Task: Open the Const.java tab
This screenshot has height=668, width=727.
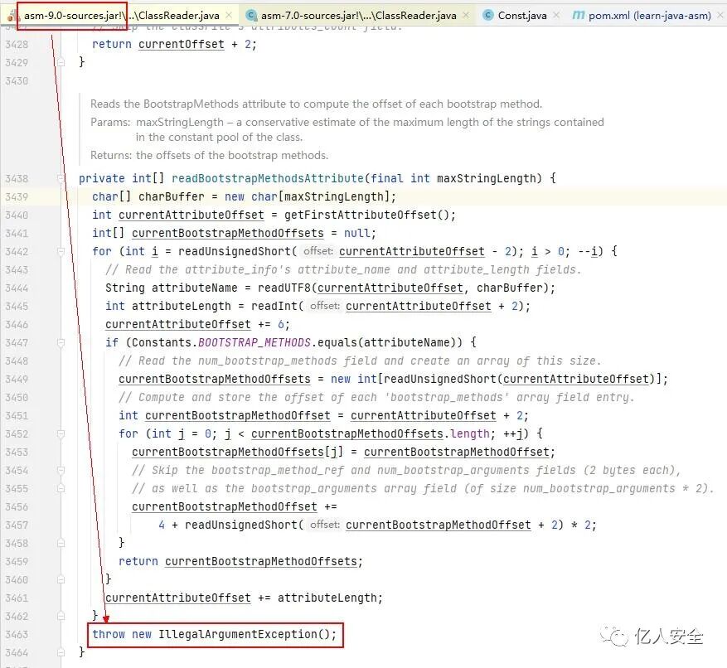Action: [522, 16]
